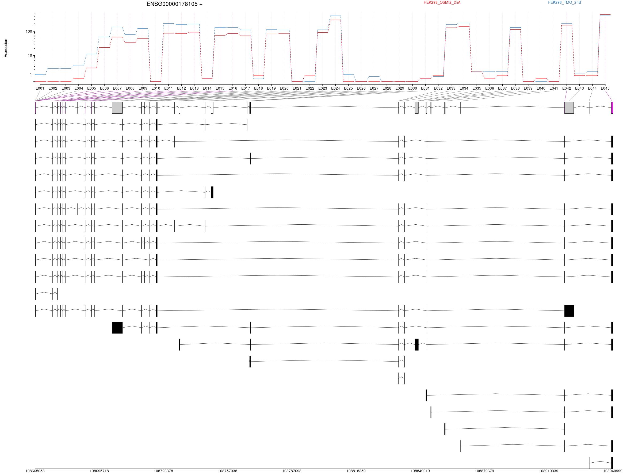642x476 pixels.
Task: Click exon label E021
Action: 297,89
